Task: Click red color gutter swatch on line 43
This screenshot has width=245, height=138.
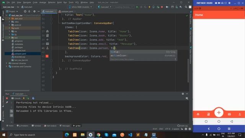Action: click(47, 56)
